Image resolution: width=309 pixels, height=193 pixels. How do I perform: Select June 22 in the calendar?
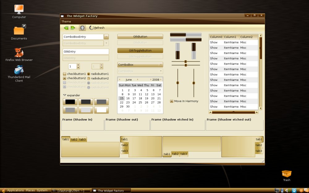(121, 103)
